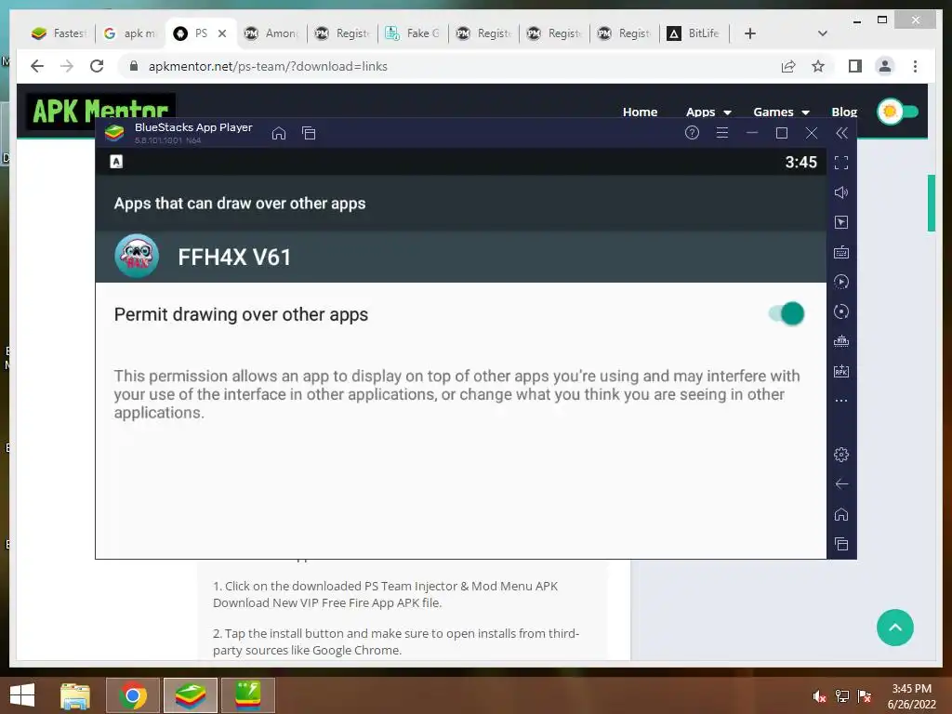This screenshot has height=714, width=952.
Task: Collapse BlueStacks sidebar with double arrow
Action: tap(841, 133)
